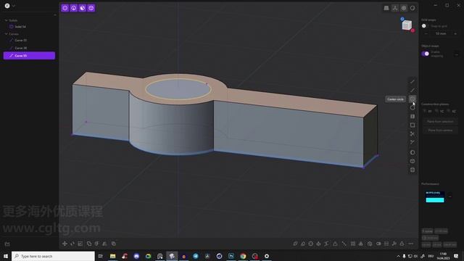Select the Trim scissors tool

click(413, 134)
